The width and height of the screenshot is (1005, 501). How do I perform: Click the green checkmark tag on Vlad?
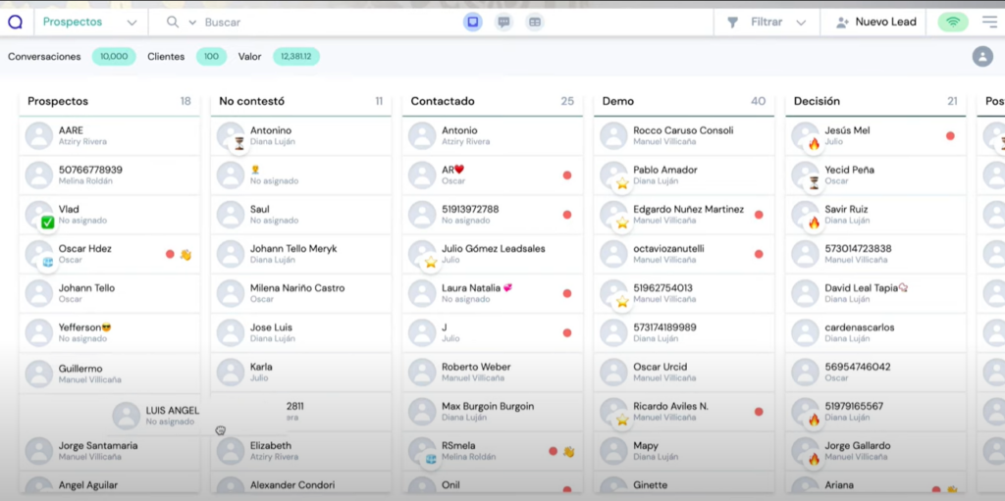47,223
